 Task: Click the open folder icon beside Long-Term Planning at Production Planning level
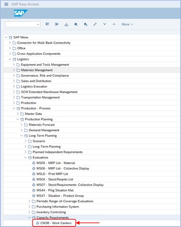(26, 136)
